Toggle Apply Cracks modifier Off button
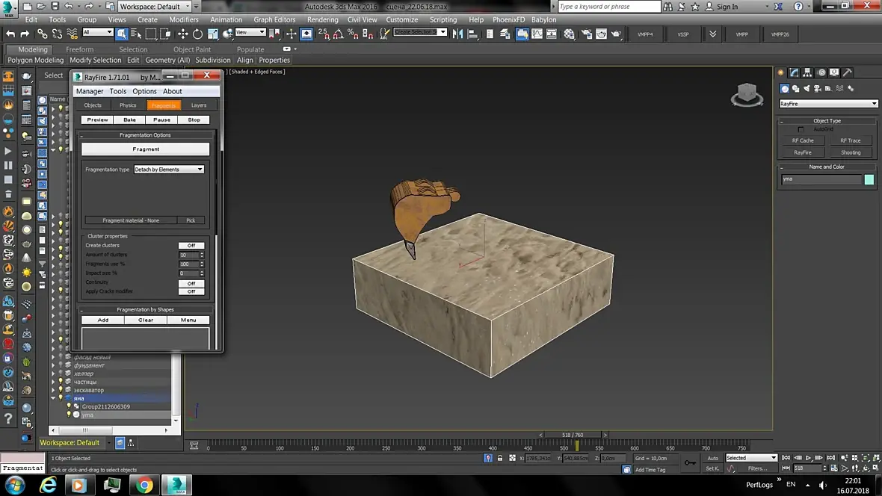 tap(191, 291)
